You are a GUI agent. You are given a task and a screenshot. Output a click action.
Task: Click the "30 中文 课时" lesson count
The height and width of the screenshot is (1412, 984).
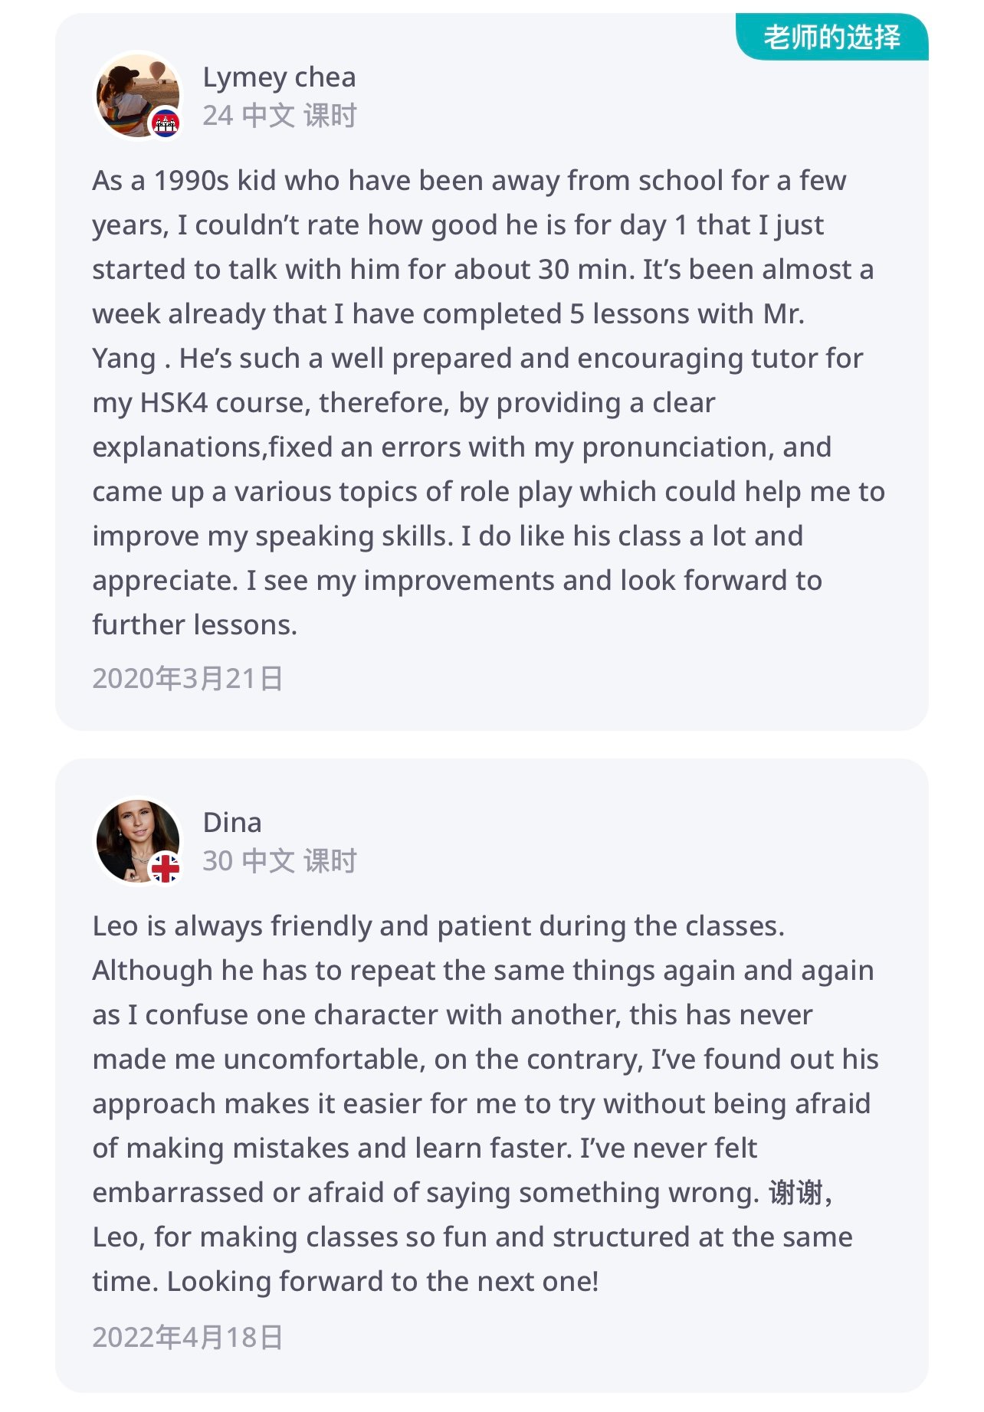click(279, 860)
